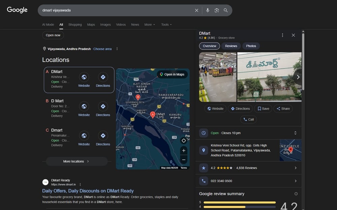Open Daily Offers, Daily Discounts on DMart Ready

pos(88,191)
